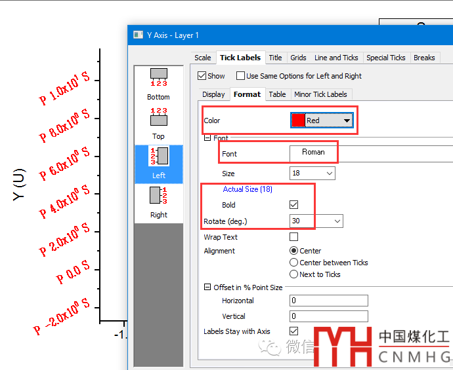The width and height of the screenshot is (453, 370).
Task: Switch to the Title tab
Action: click(x=275, y=58)
